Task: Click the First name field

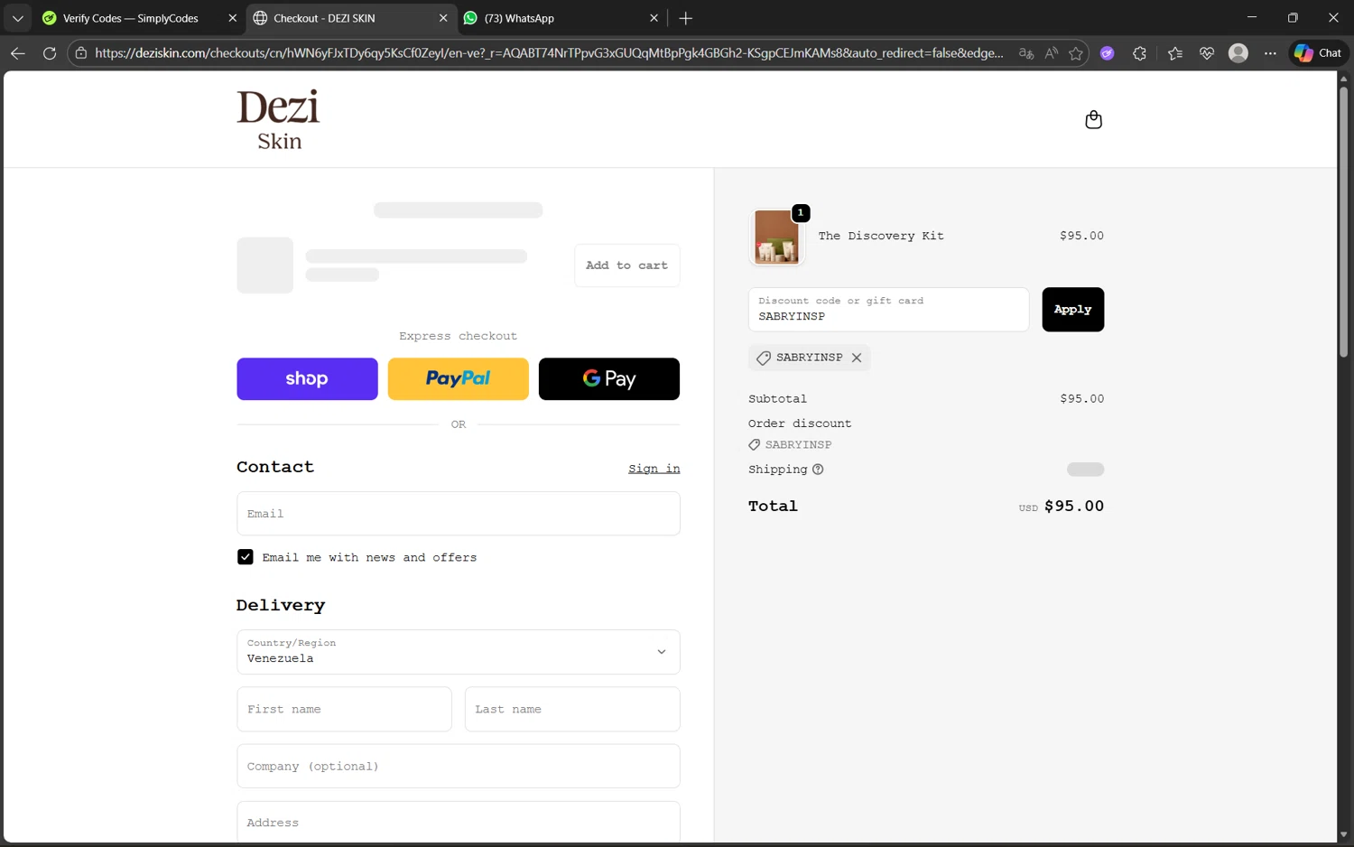Action: pos(344,710)
